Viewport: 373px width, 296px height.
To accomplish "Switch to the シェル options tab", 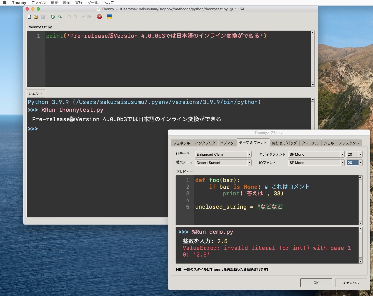I will (329, 143).
